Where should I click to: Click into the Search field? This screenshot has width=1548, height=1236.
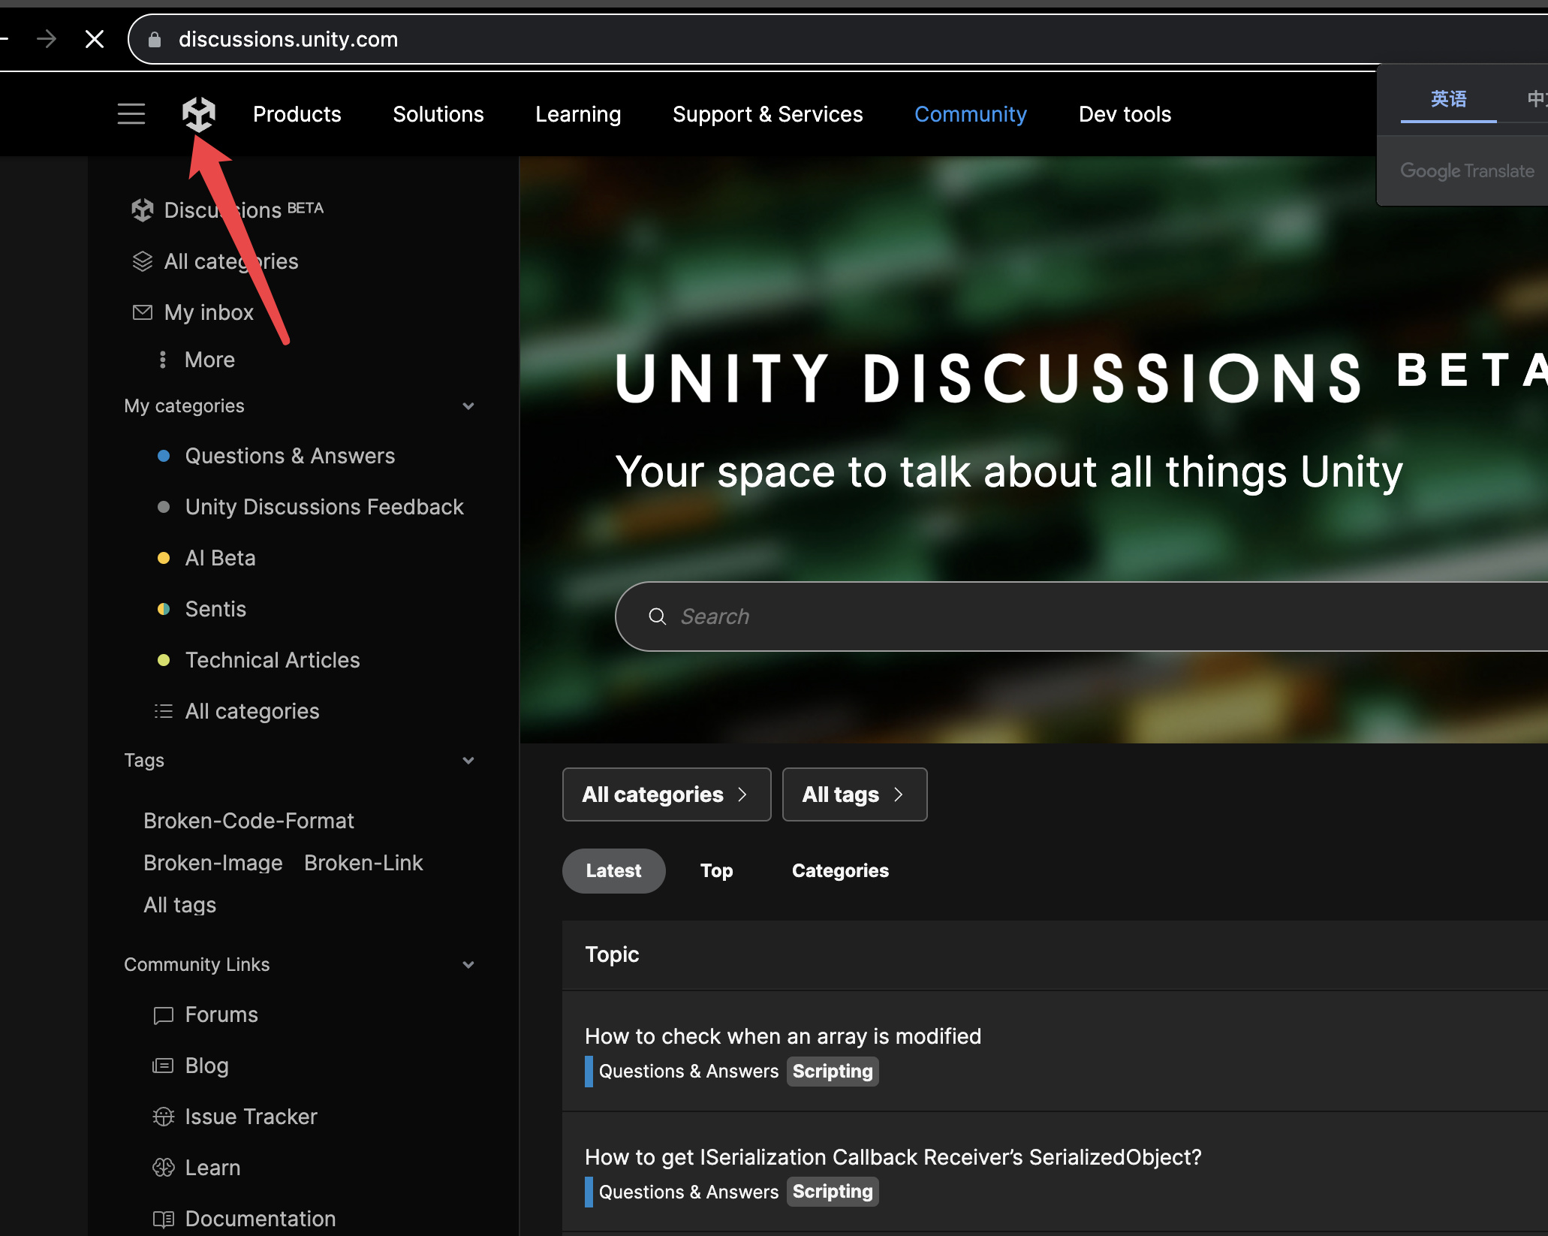pos(1051,616)
